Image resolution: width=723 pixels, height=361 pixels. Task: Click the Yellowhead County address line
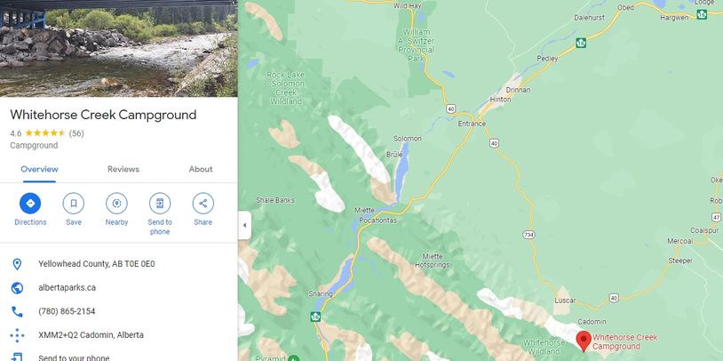point(97,264)
